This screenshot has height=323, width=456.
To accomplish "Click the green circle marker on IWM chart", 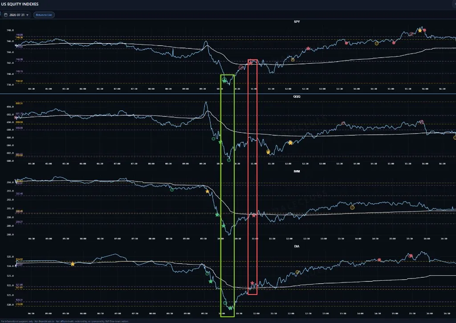I will point(172,190).
